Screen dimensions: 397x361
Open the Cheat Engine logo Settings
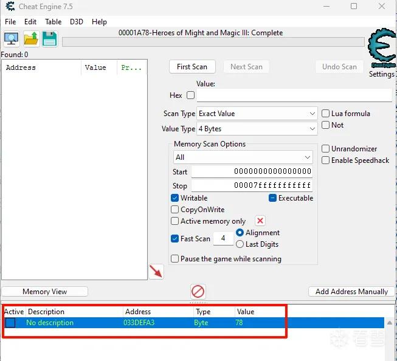[382, 52]
